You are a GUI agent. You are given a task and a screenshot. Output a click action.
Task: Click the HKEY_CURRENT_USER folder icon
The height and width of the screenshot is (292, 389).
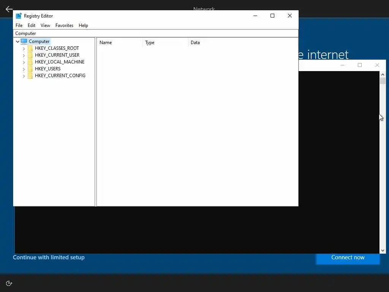30,55
